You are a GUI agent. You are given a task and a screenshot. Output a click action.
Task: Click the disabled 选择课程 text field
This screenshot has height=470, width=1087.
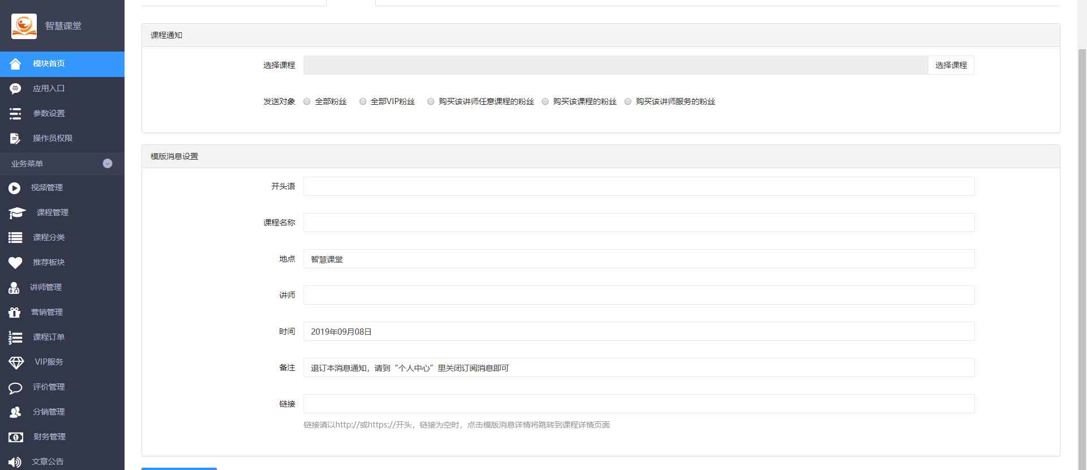[x=615, y=65]
